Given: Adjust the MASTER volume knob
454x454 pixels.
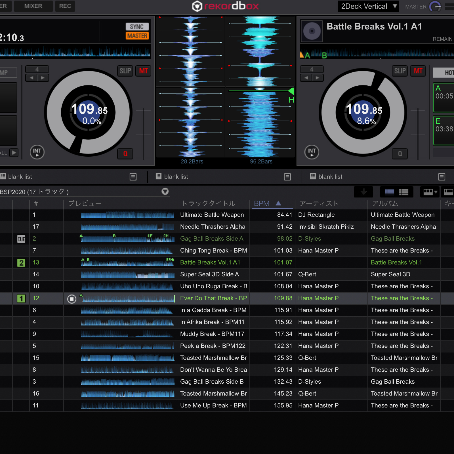Looking at the screenshot, I should [435, 7].
